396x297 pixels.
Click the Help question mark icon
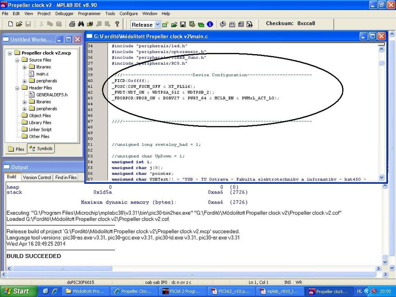click(x=117, y=24)
